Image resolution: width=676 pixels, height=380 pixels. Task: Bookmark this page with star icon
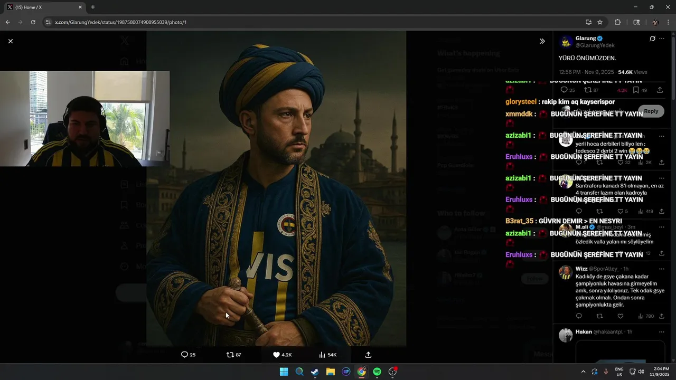coord(600,22)
